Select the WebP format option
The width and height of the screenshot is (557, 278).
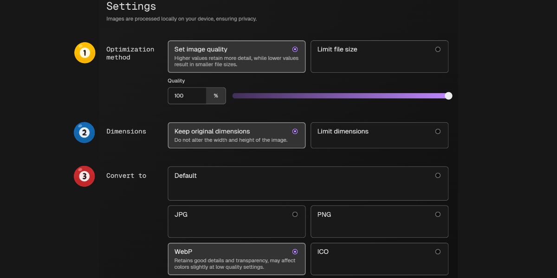click(x=237, y=259)
